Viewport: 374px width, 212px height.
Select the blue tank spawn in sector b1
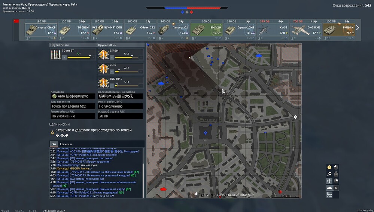[161, 83]
